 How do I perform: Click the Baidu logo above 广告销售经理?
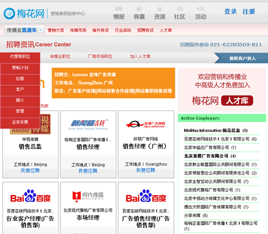[x=146, y=196]
